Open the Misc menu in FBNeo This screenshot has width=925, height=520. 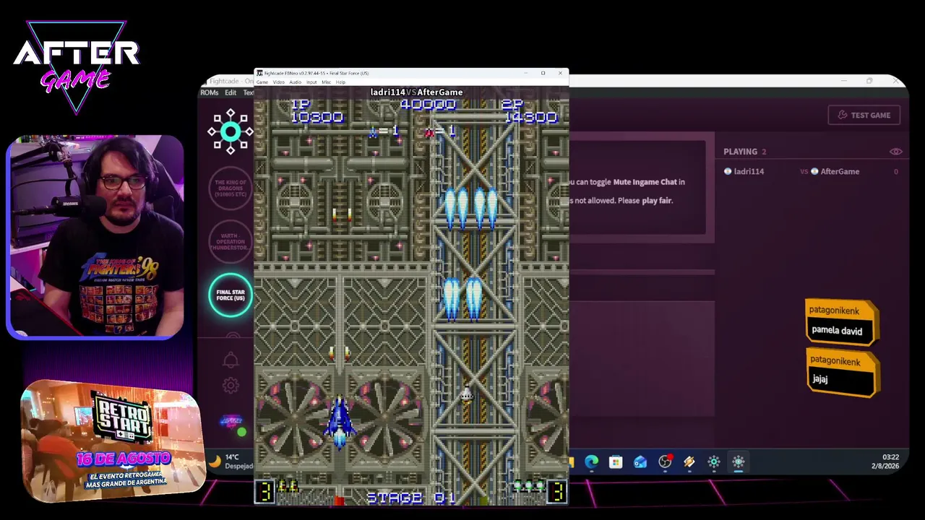(x=326, y=82)
